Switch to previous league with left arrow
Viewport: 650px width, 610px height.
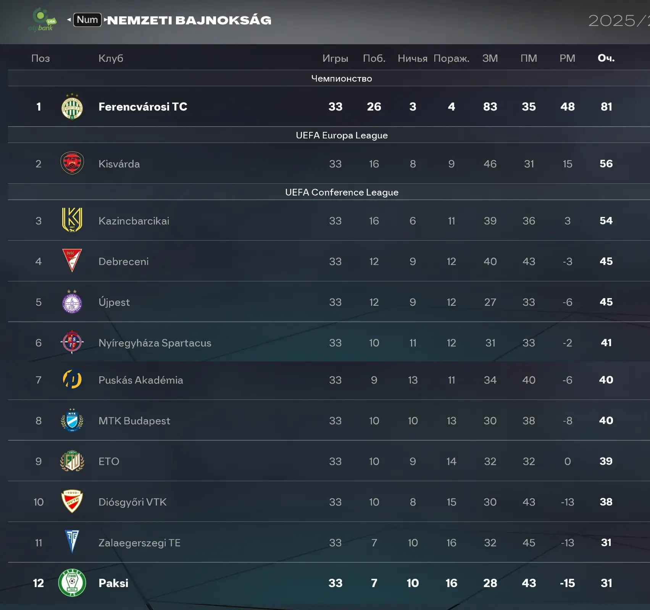(69, 19)
